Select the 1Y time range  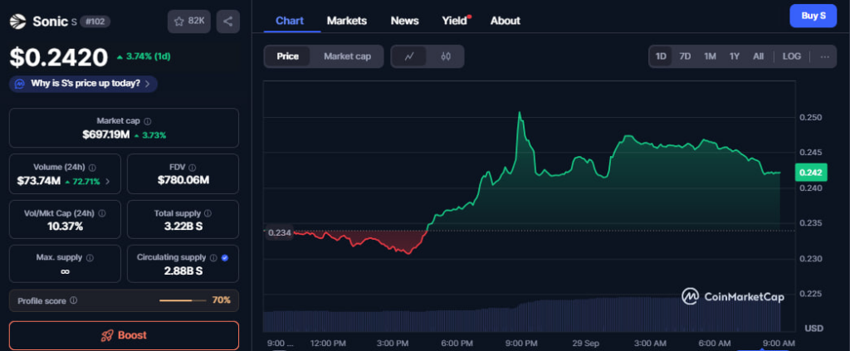[x=735, y=56]
